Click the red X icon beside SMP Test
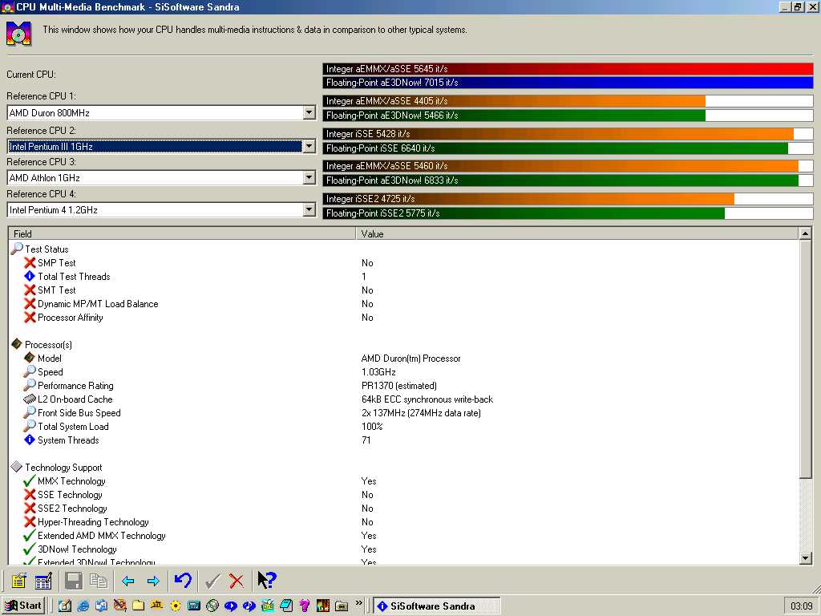The image size is (821, 616). [30, 262]
